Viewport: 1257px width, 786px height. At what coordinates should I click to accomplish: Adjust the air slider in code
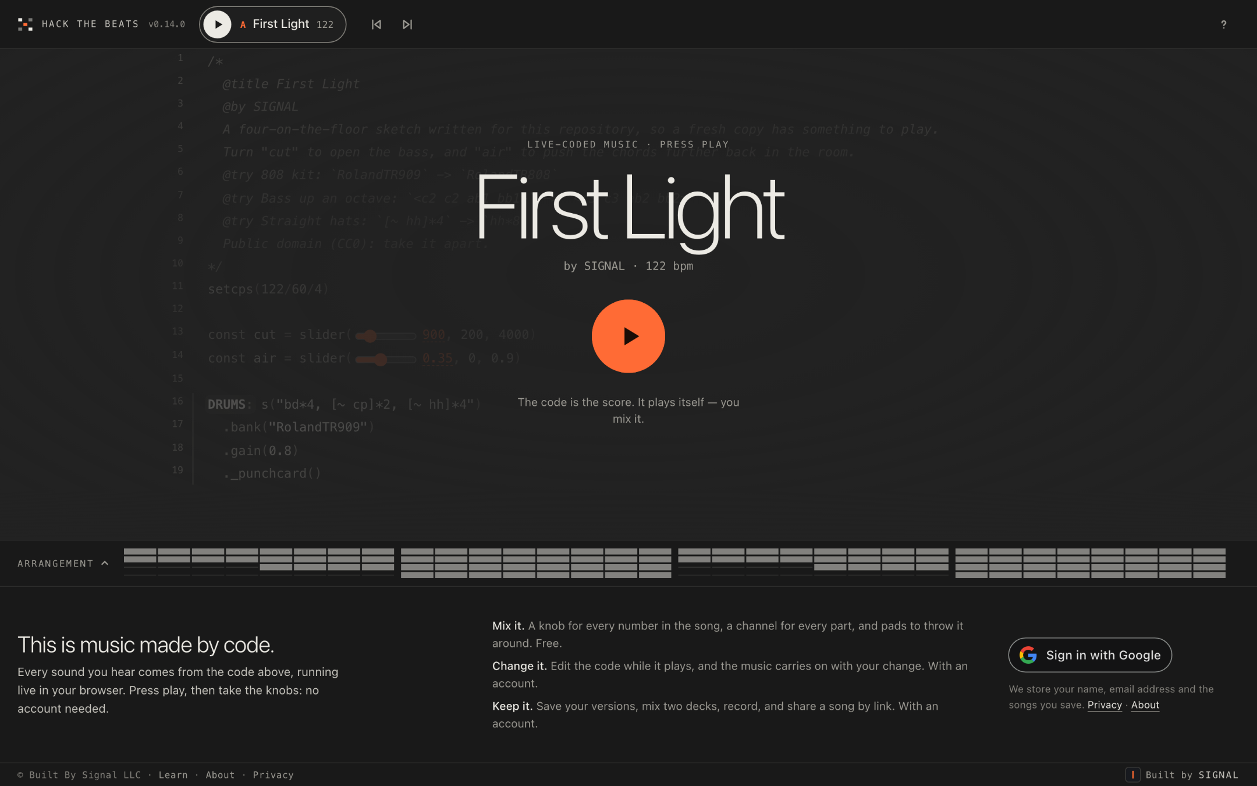385,359
